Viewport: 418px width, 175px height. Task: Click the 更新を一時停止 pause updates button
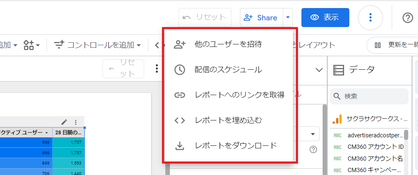click(x=393, y=45)
